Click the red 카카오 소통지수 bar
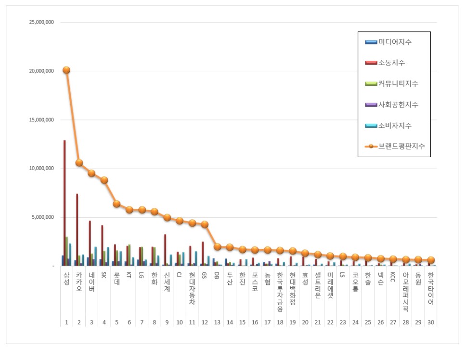The width and height of the screenshot is (465, 349). (x=77, y=230)
